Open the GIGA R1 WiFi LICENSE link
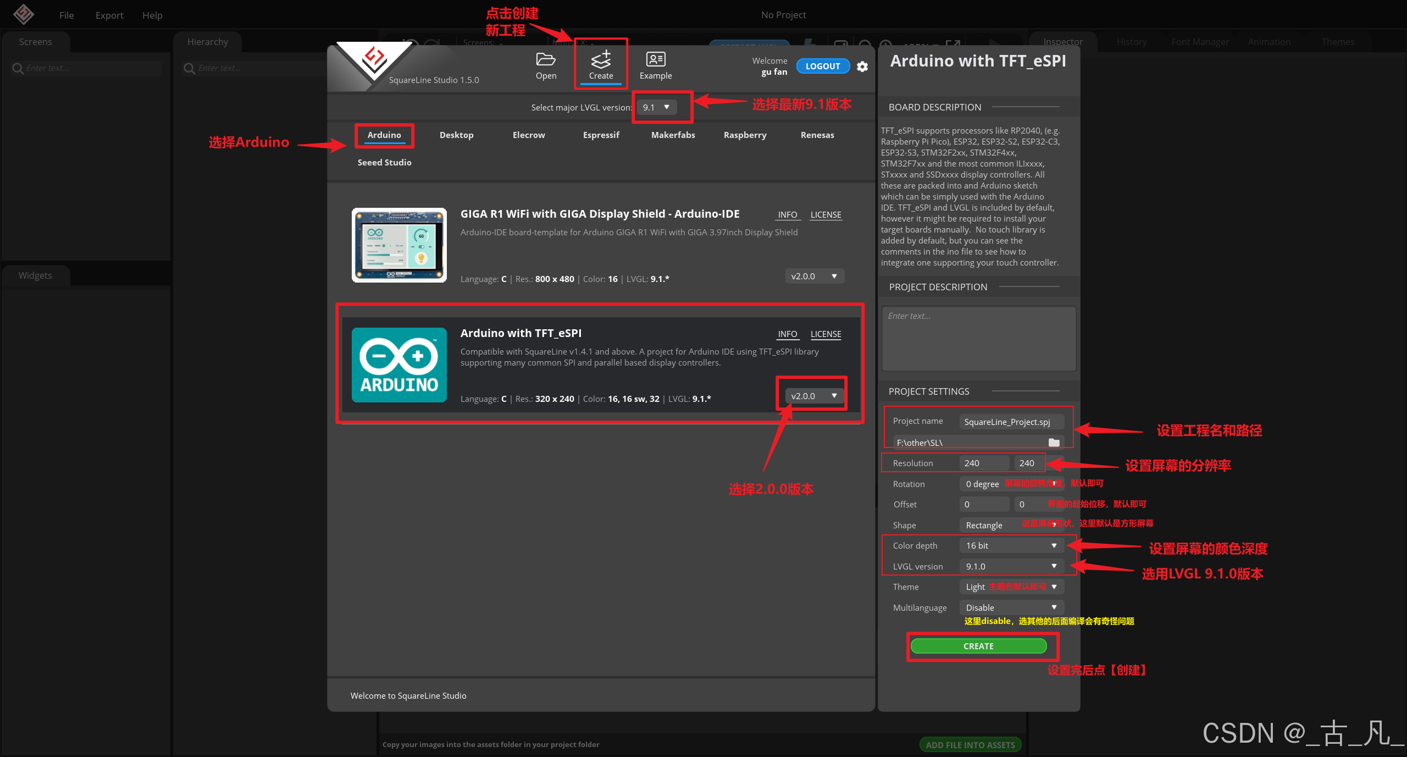1407x757 pixels. pos(826,215)
